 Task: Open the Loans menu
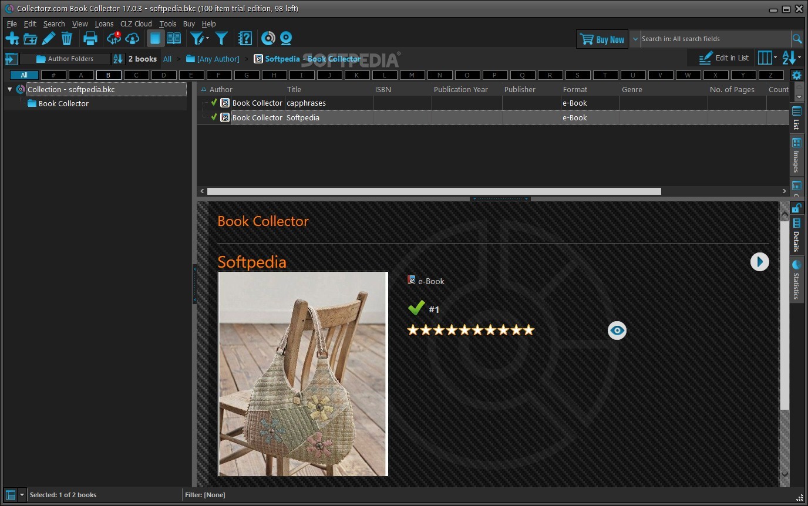pyautogui.click(x=104, y=24)
